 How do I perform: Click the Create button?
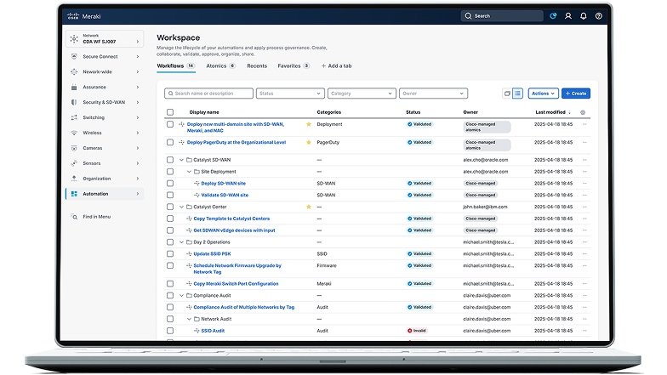coord(576,94)
